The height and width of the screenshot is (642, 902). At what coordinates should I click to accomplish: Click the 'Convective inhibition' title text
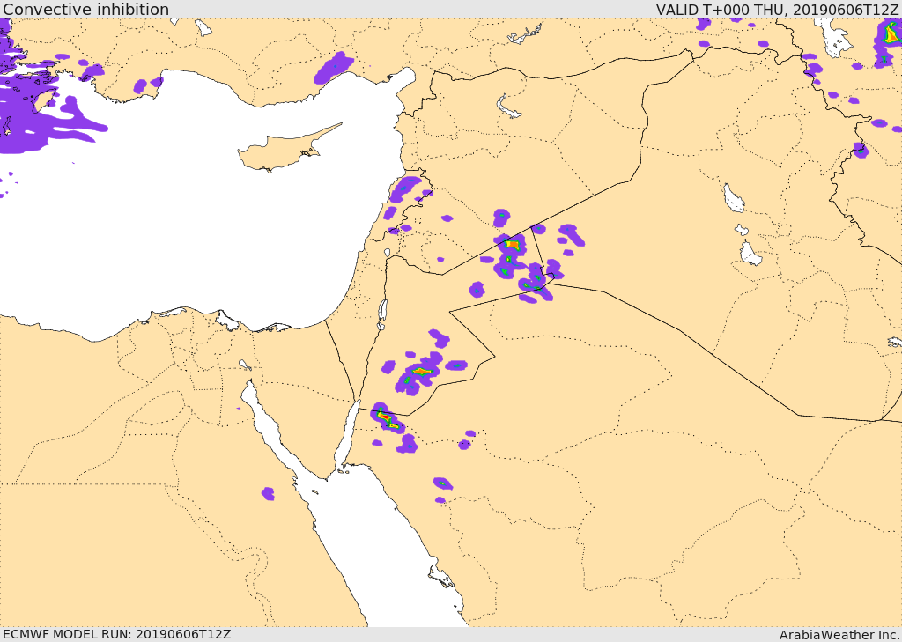[x=85, y=10]
